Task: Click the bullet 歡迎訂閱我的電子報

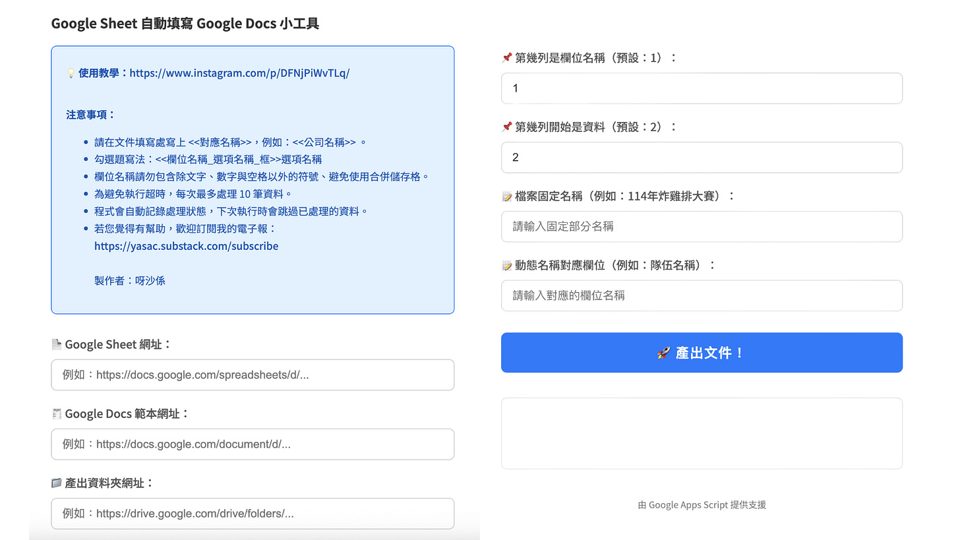Action: pyautogui.click(x=185, y=229)
